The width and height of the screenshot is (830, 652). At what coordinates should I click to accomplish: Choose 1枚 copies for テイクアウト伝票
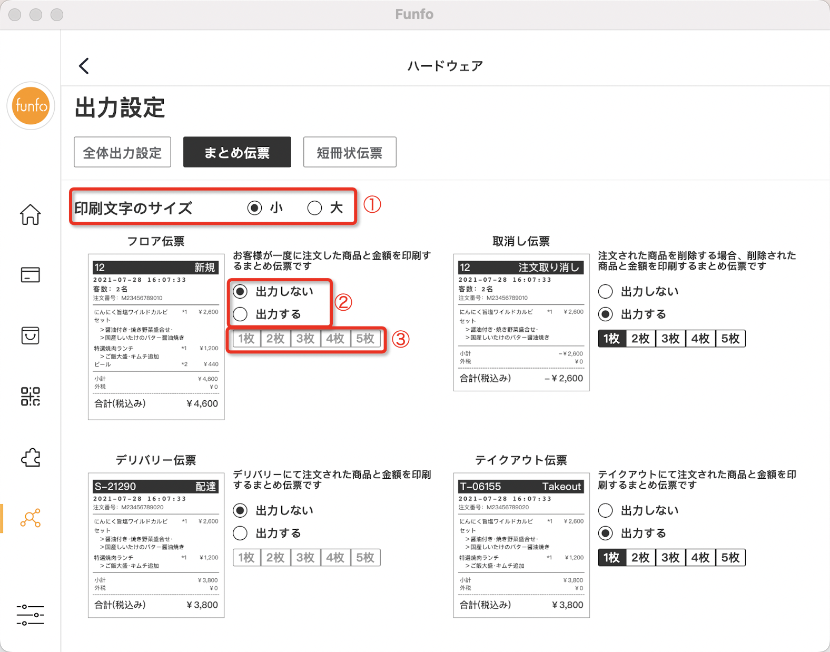click(x=612, y=557)
